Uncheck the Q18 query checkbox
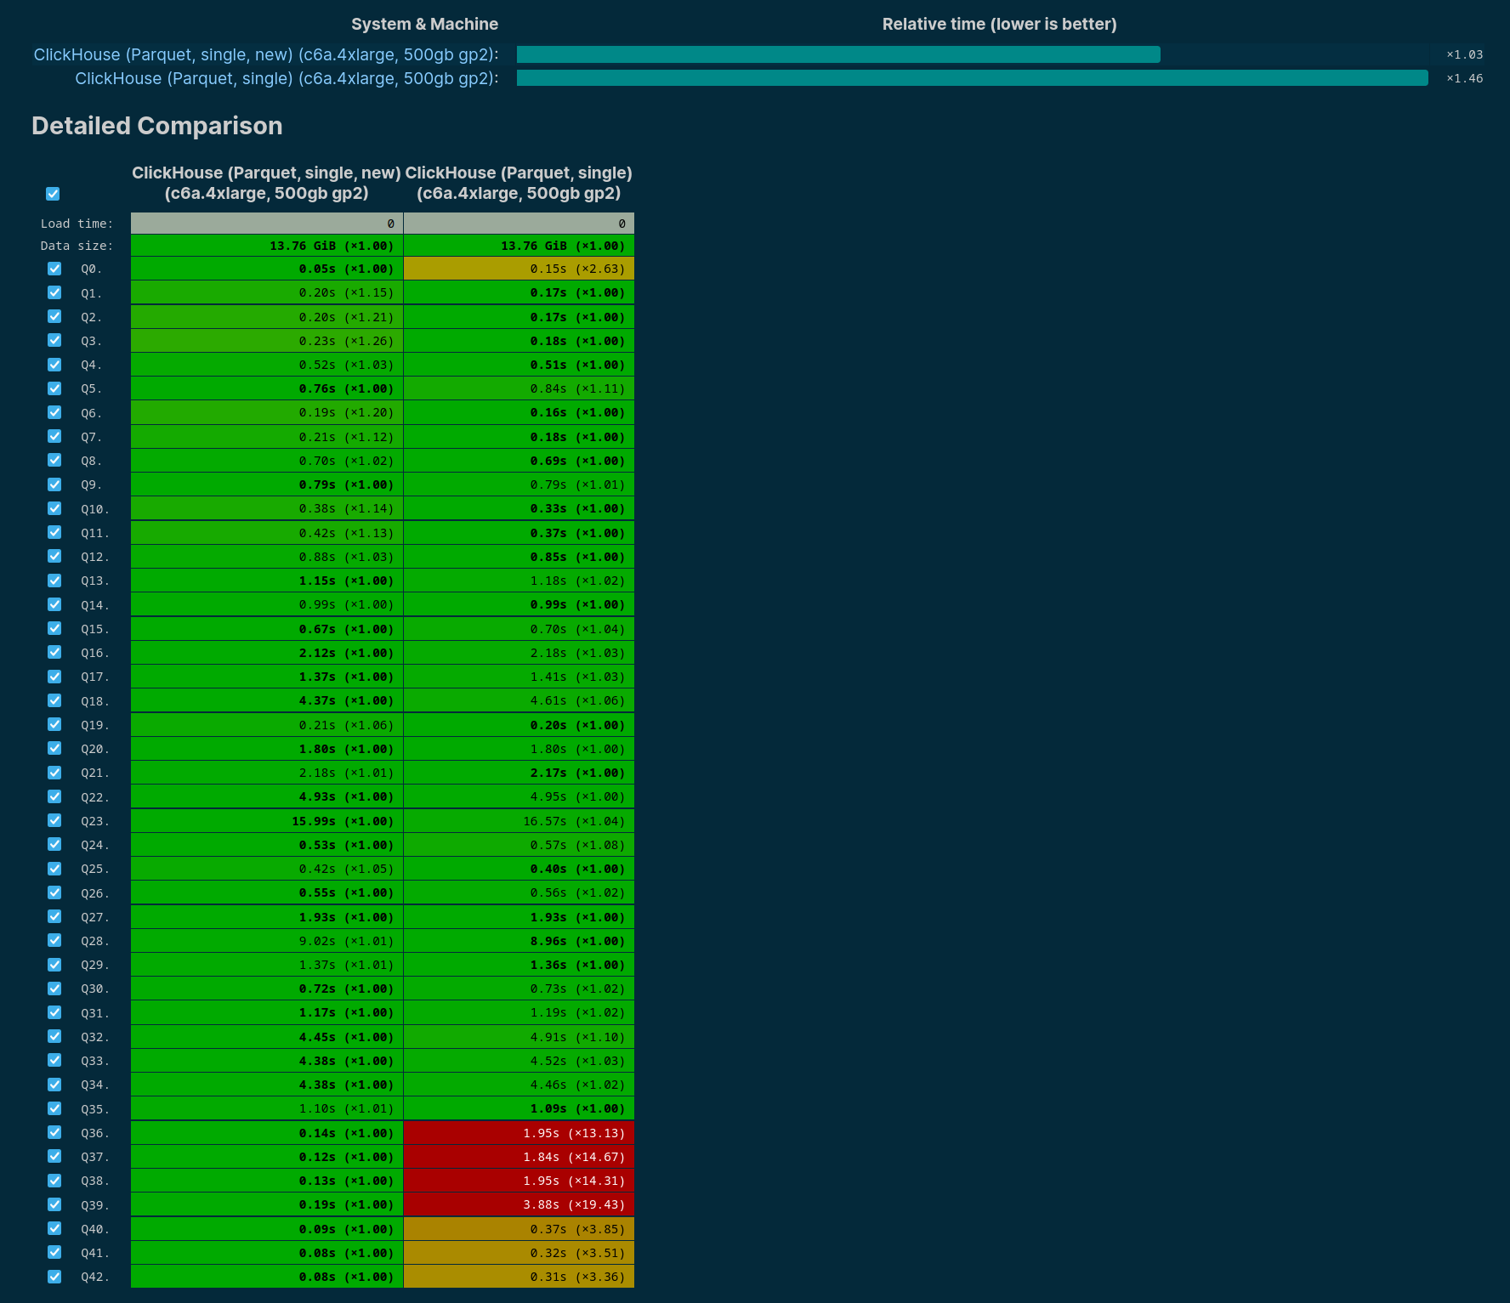Screen dimensions: 1510x1303 (54, 700)
